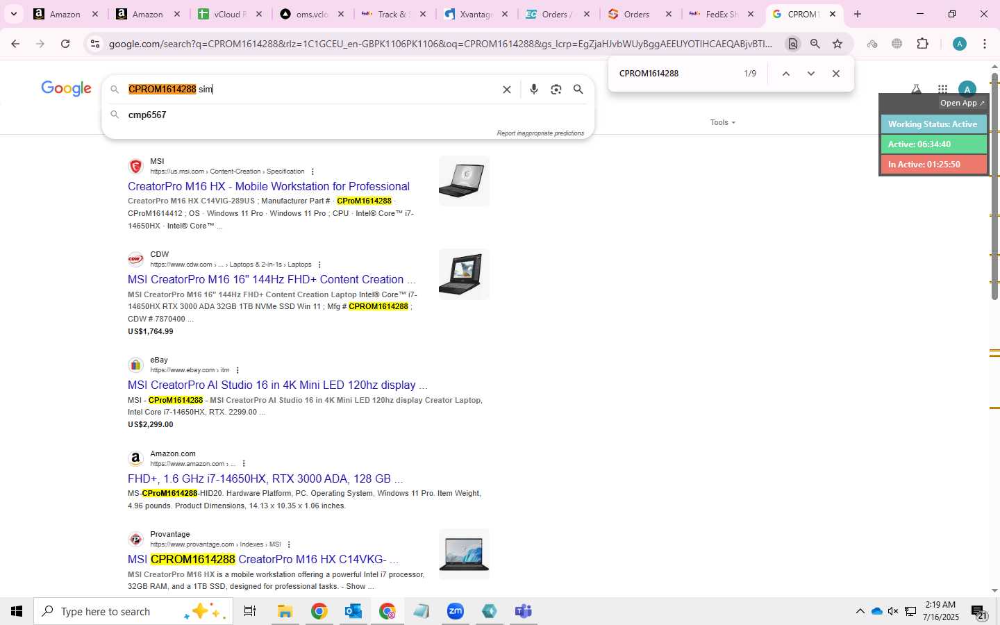
Task: Jump to previous find-in-page match
Action: coord(785,74)
